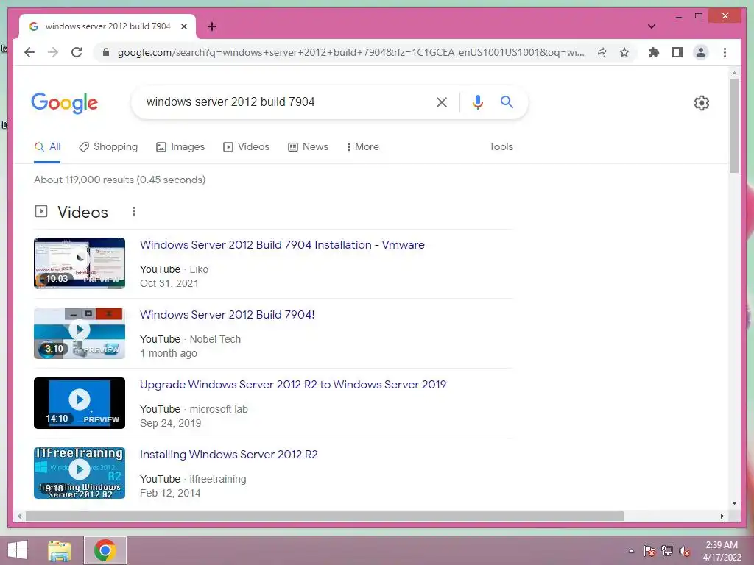This screenshot has height=565, width=754.
Task: Switch to the Images tab
Action: [180, 147]
